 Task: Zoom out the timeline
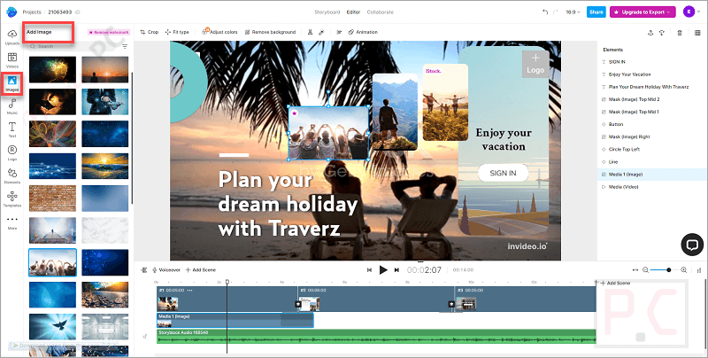point(645,270)
